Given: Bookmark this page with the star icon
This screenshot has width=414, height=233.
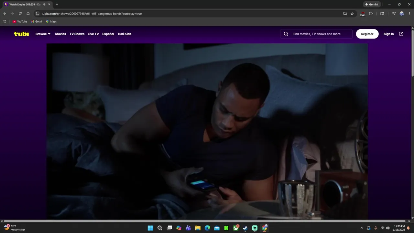Looking at the screenshot, I should pos(352,14).
